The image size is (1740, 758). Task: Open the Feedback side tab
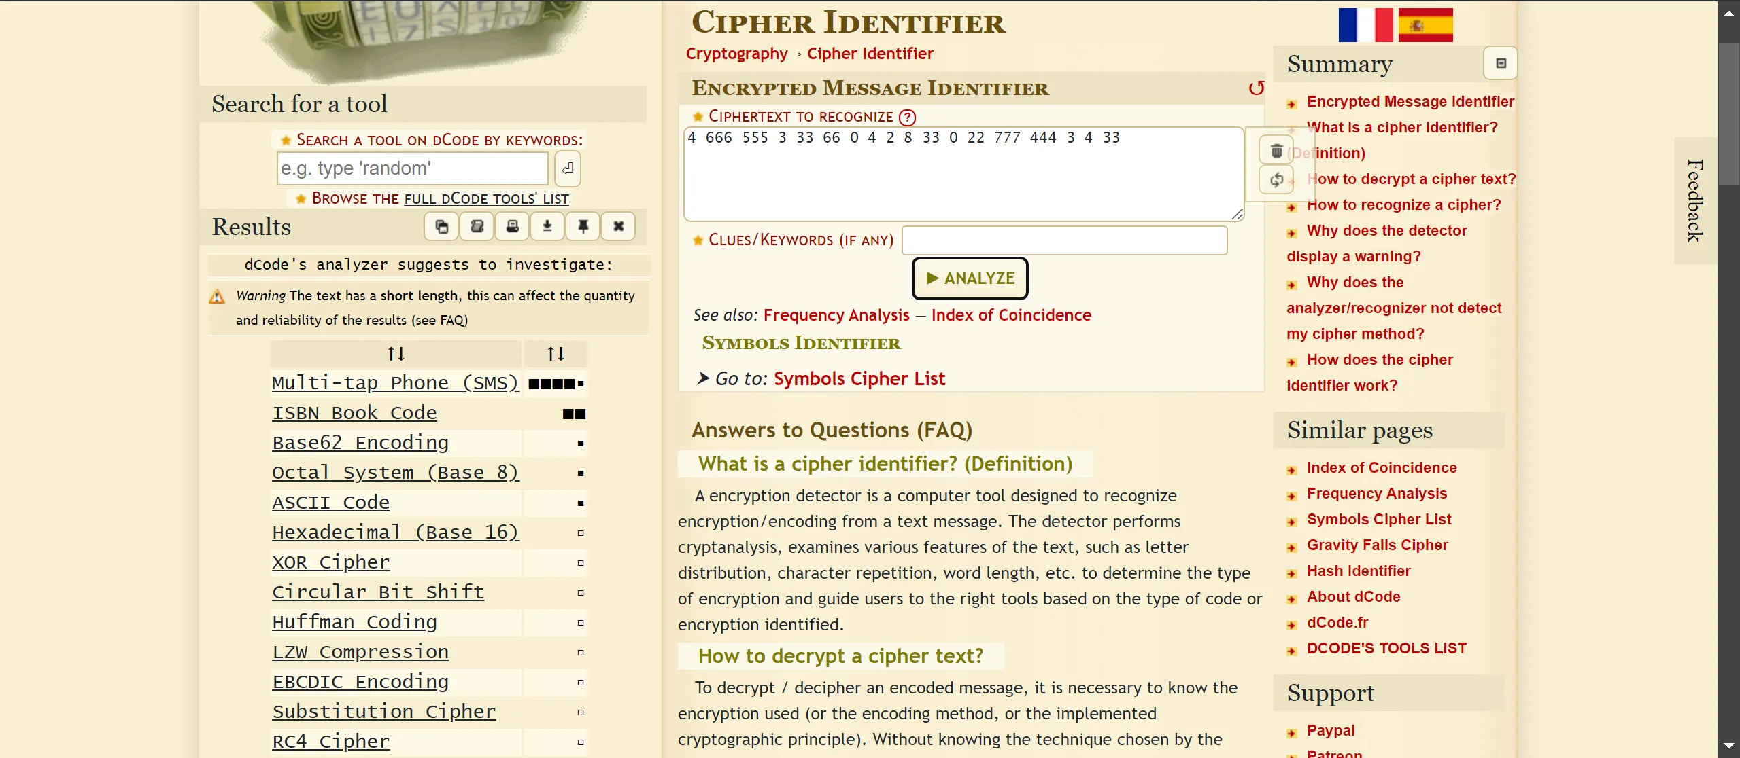click(x=1694, y=200)
